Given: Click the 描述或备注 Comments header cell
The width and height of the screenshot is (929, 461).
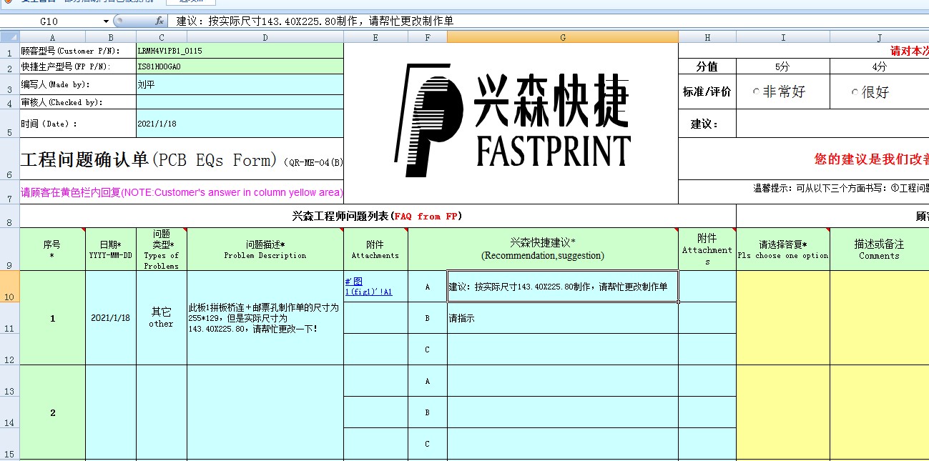Looking at the screenshot, I should pyautogui.click(x=879, y=249).
